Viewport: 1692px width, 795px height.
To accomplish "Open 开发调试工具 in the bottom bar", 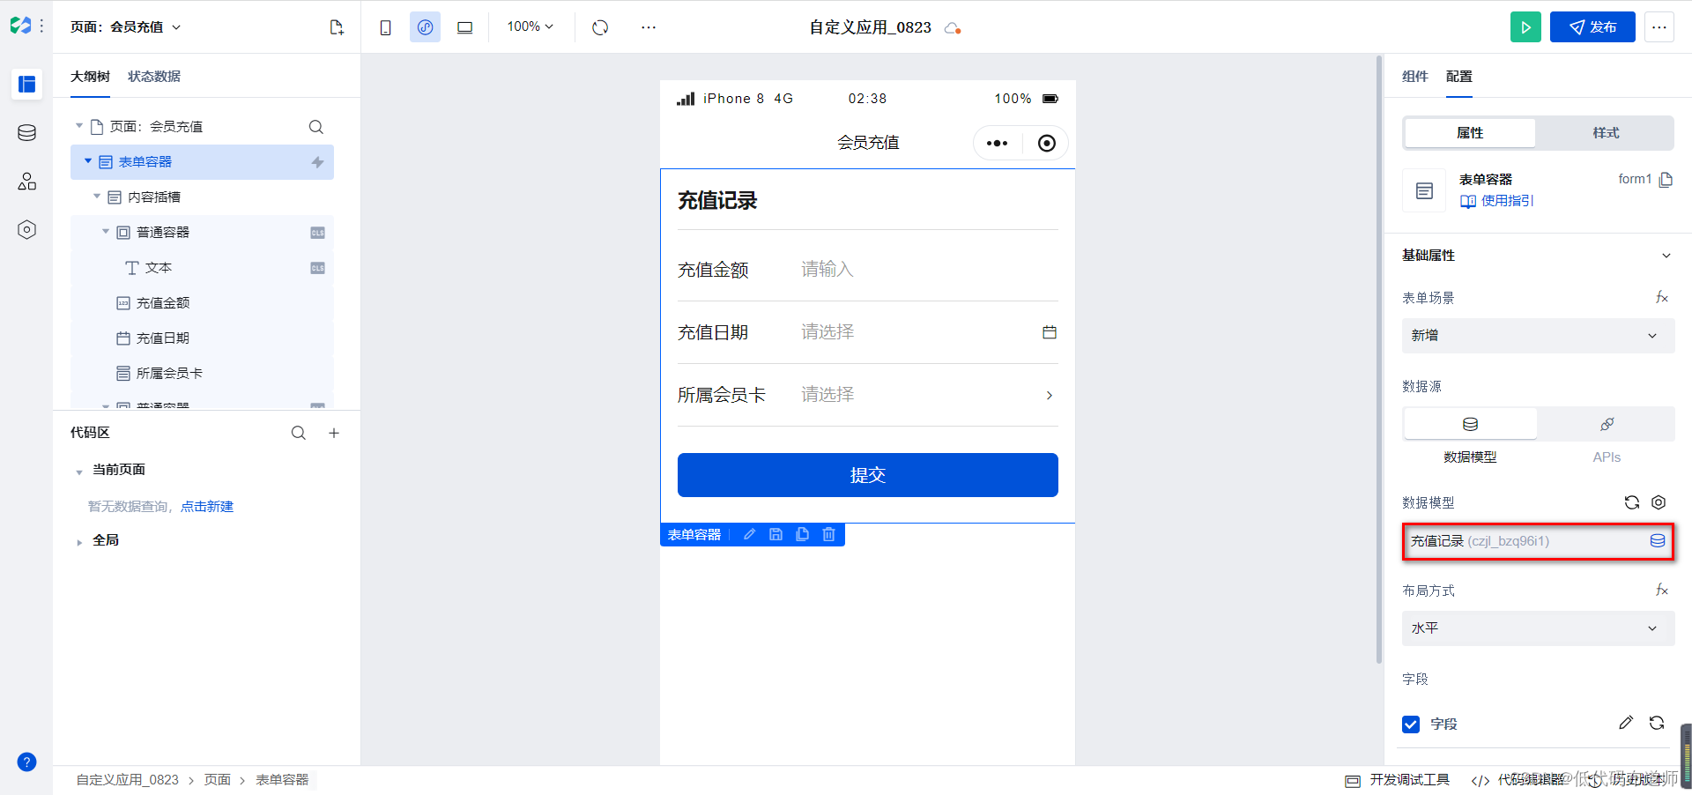I will click(x=1398, y=780).
